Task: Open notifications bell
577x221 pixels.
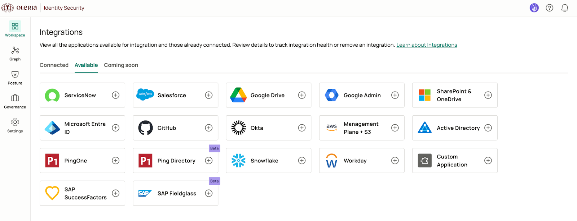Action: click(x=565, y=8)
